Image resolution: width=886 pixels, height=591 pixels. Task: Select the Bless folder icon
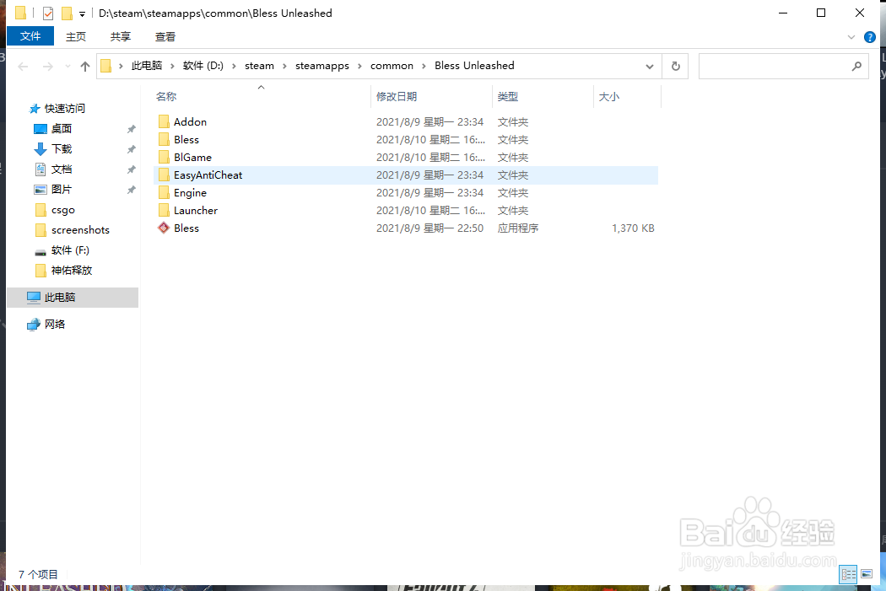[164, 139]
